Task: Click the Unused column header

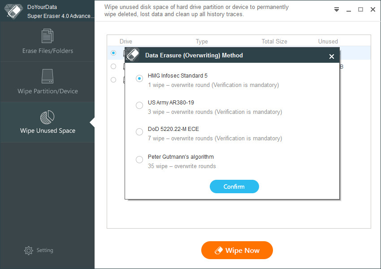Action: [328, 41]
